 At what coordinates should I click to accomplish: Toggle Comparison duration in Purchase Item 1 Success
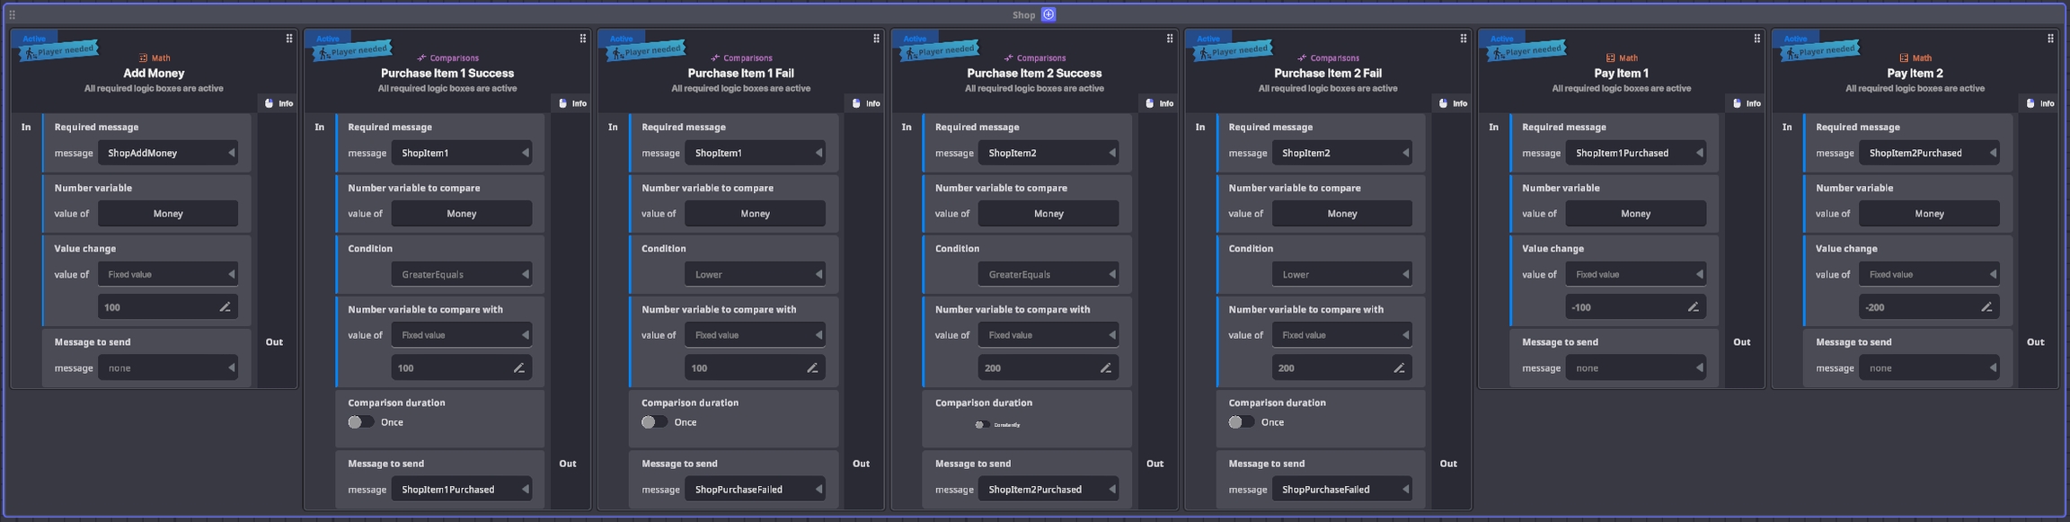pyautogui.click(x=360, y=422)
